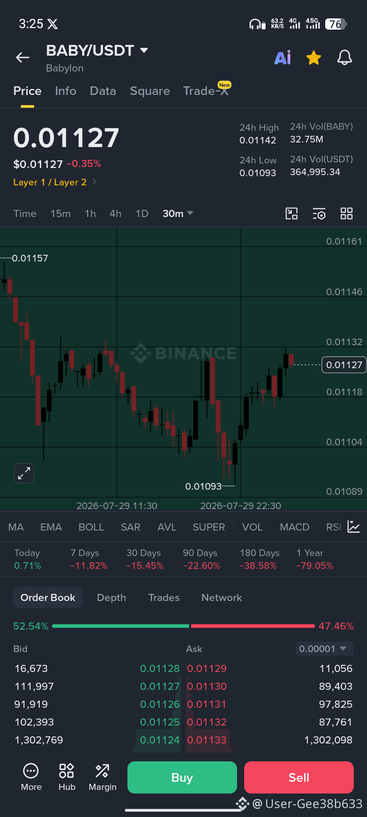This screenshot has height=817, width=367.
Task: Select the Time chart view
Action: [25, 213]
